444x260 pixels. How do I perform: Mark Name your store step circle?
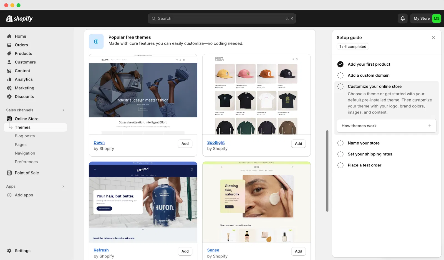coord(340,143)
